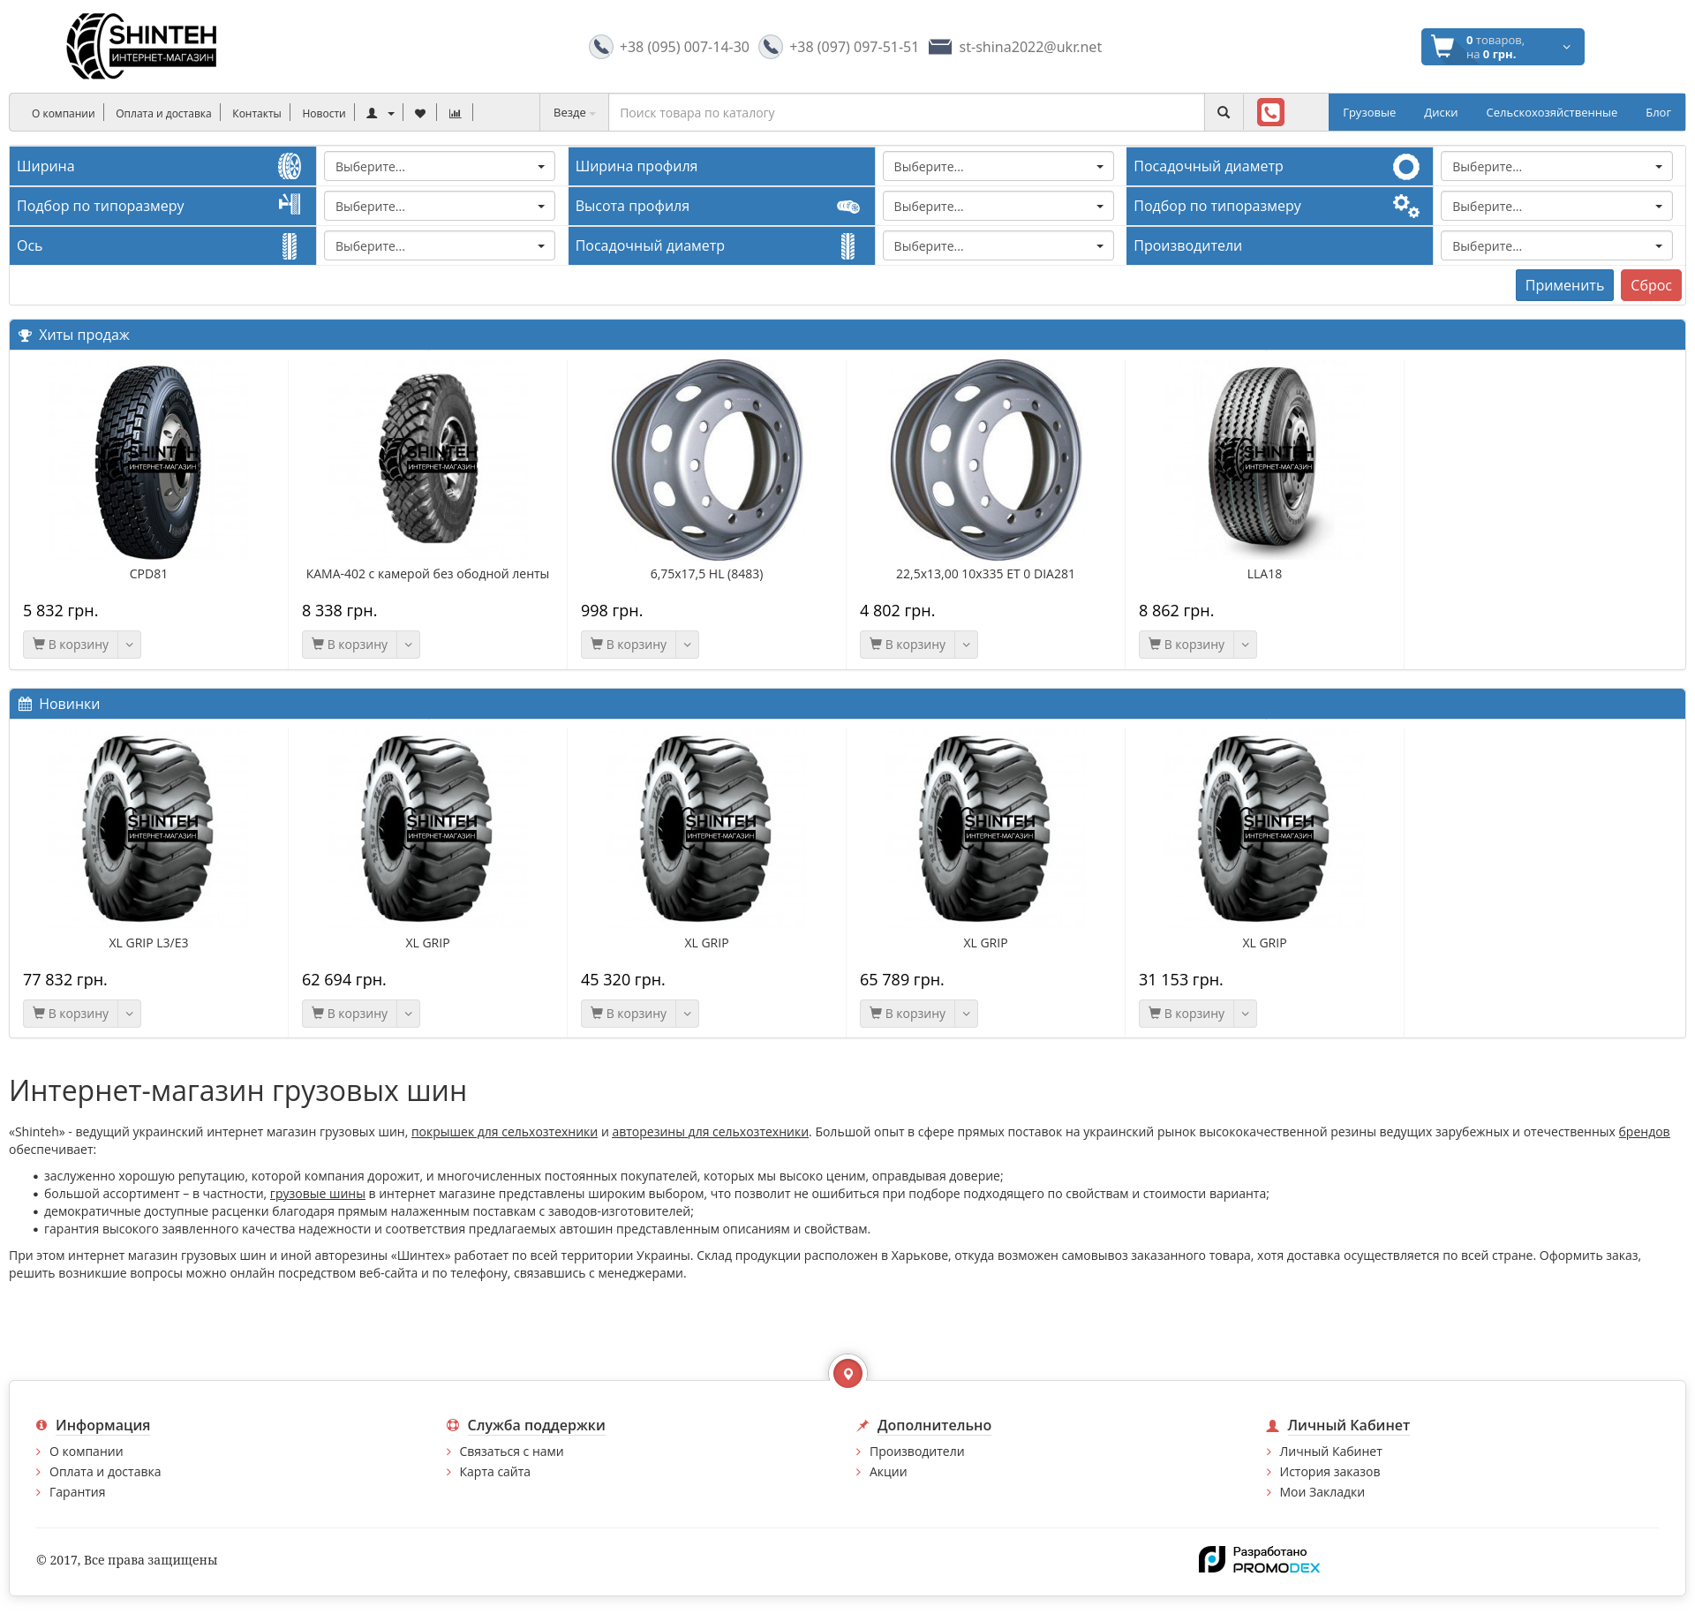
Task: Expand the Ширина select dropdown
Action: pos(439,167)
